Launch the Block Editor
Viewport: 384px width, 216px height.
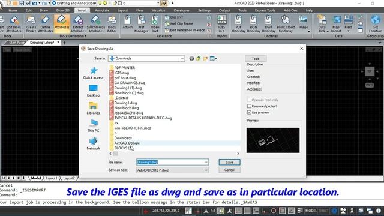tap(112, 24)
